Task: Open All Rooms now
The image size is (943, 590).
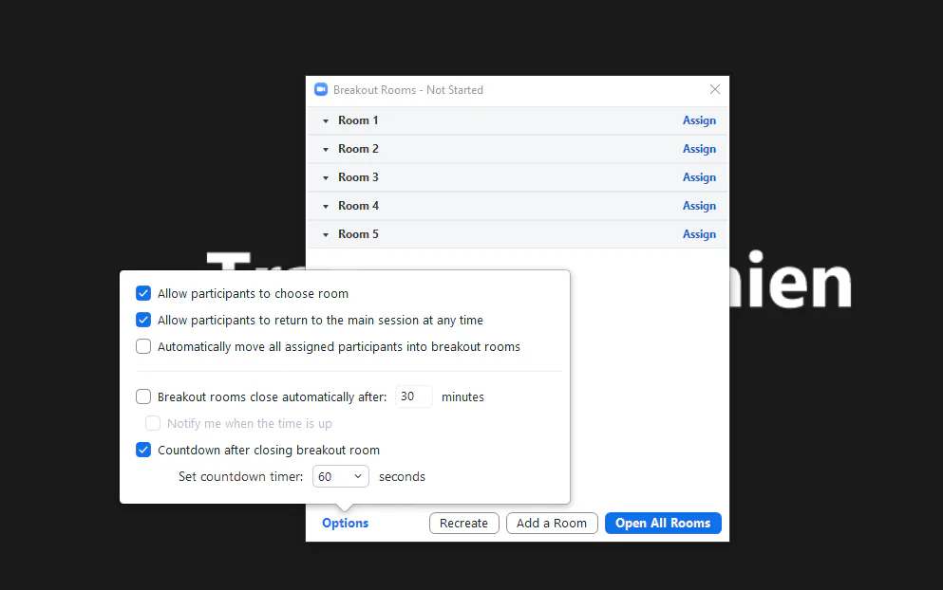Action: (663, 524)
